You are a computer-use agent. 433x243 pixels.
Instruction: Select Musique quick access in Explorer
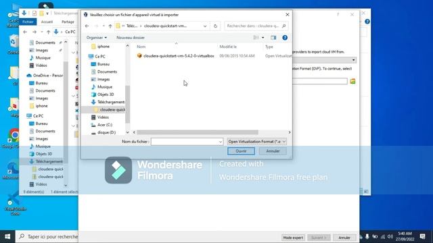tap(43, 58)
